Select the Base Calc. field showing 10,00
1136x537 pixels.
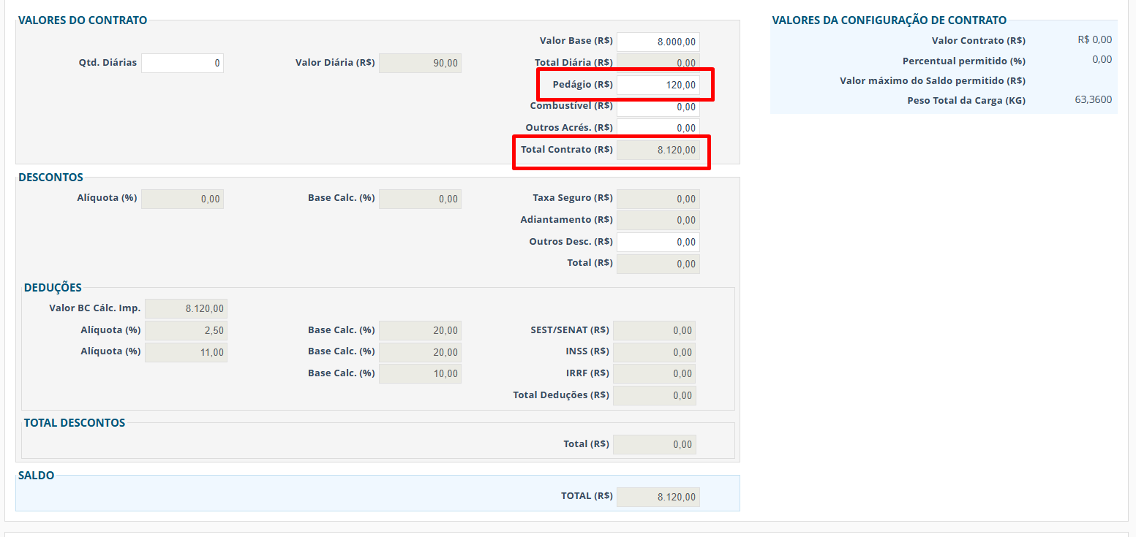[420, 374]
